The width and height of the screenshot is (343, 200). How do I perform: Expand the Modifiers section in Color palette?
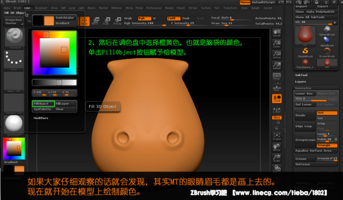coord(41,118)
